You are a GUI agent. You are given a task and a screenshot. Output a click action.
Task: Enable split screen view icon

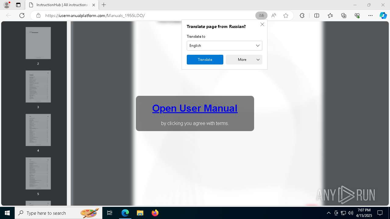(x=317, y=16)
